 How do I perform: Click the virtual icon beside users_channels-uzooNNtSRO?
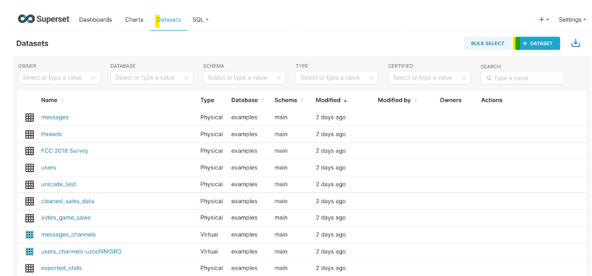tap(30, 251)
